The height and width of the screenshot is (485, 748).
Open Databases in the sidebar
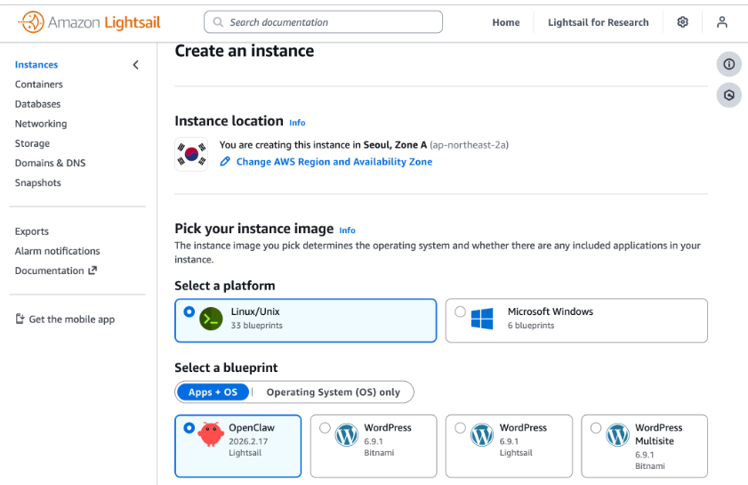pyautogui.click(x=37, y=104)
